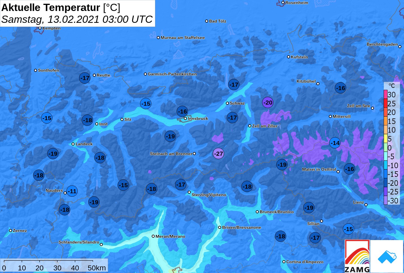This screenshot has height=273, width=404.
Task: Click the 50km scale bar label
Action: (x=97, y=268)
